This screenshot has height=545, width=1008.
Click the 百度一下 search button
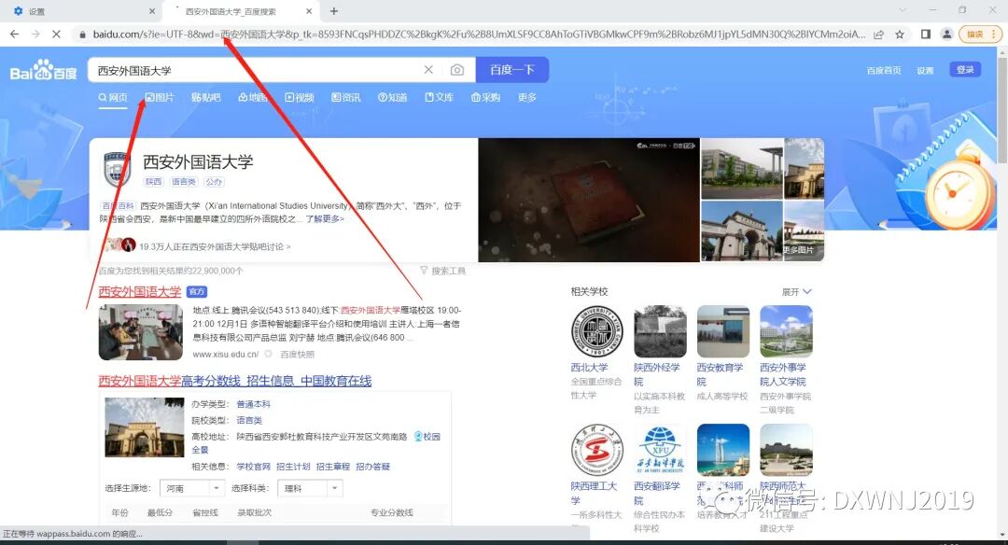(x=512, y=69)
